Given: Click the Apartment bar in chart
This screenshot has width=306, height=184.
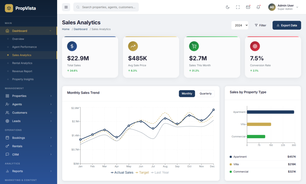Looking at the screenshot, I should [270, 112].
